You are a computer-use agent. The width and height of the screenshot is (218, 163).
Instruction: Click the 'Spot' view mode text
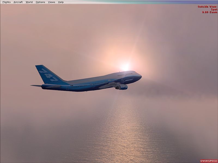pyautogui.click(x=214, y=10)
